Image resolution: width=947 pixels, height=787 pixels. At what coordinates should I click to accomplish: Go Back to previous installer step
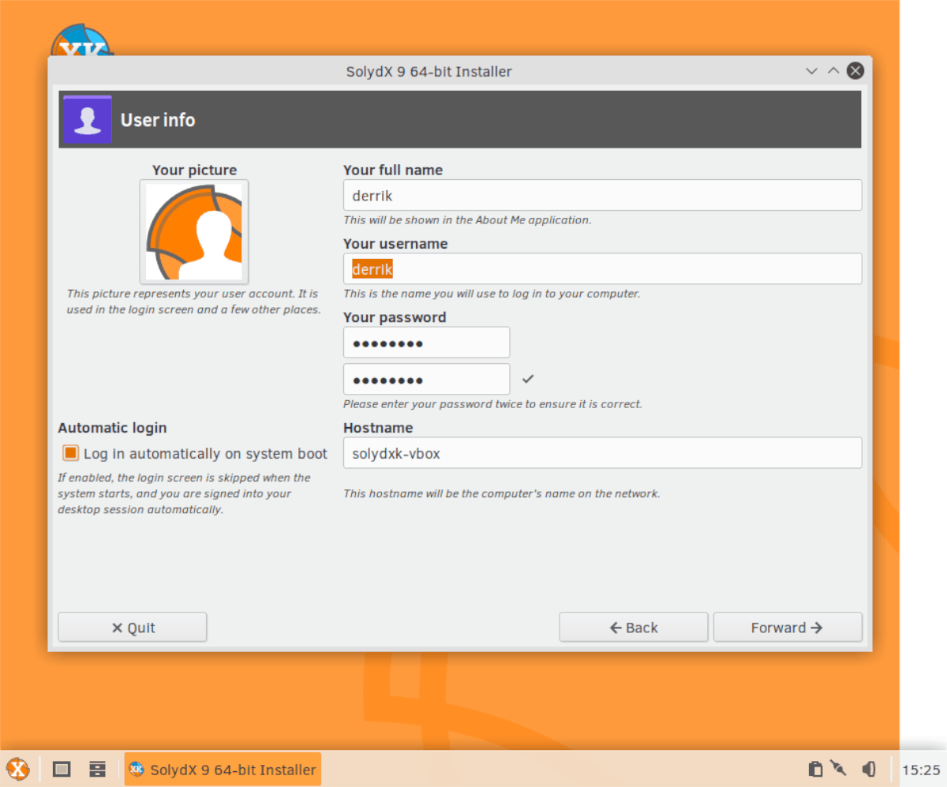click(634, 628)
